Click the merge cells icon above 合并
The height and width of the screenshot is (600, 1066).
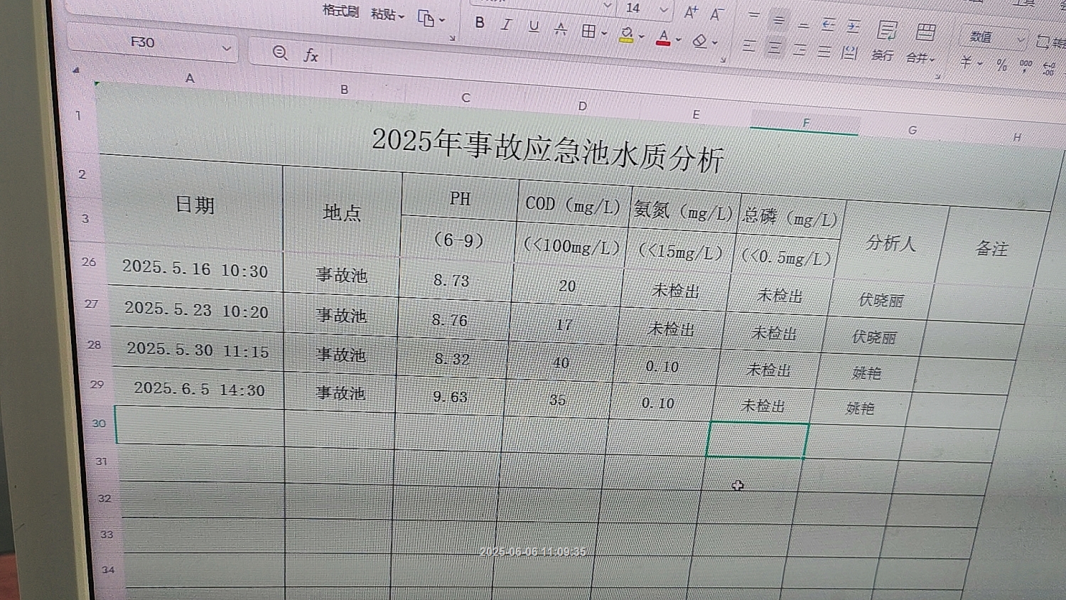click(x=925, y=31)
